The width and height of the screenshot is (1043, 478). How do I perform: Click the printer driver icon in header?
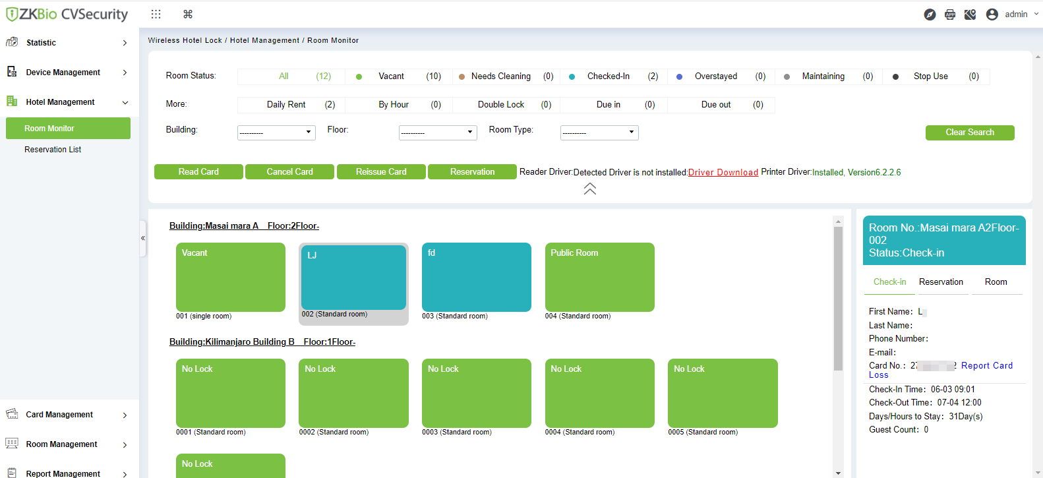[950, 15]
